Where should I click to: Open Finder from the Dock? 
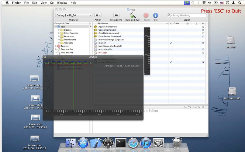pos(71,143)
